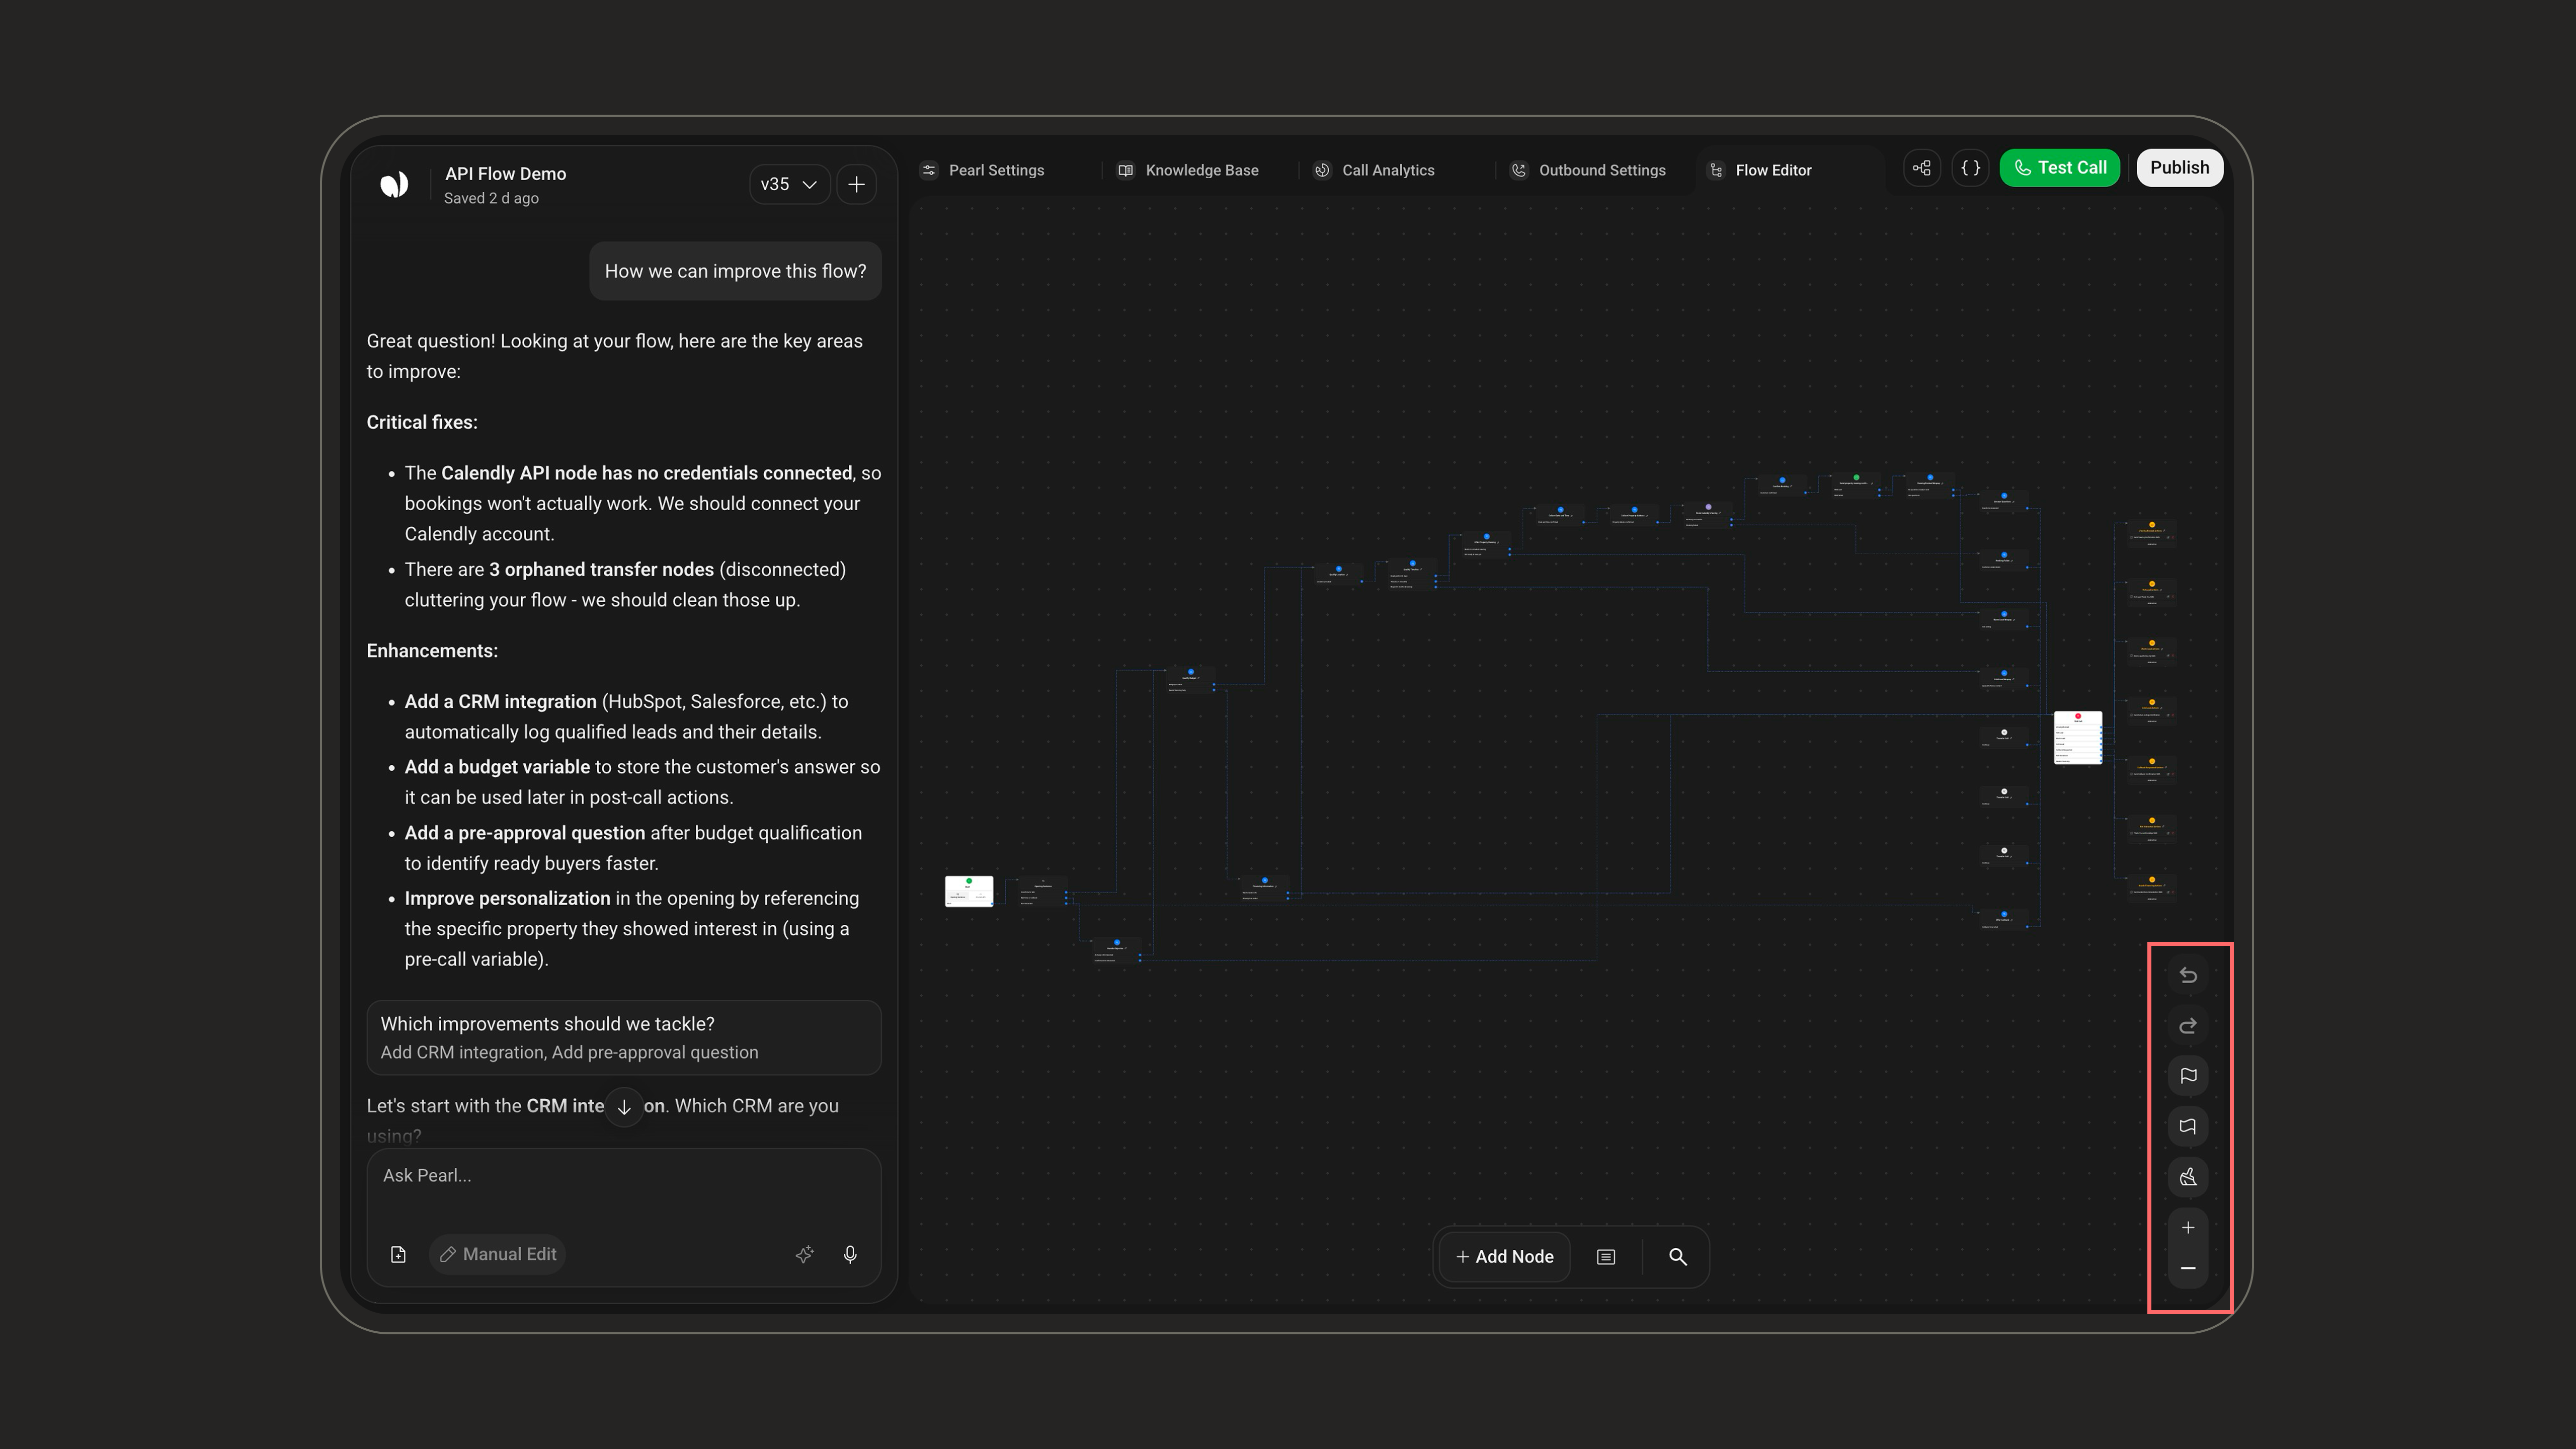Open the Call Analytics tab
This screenshot has height=1449, width=2576.
[x=1374, y=170]
